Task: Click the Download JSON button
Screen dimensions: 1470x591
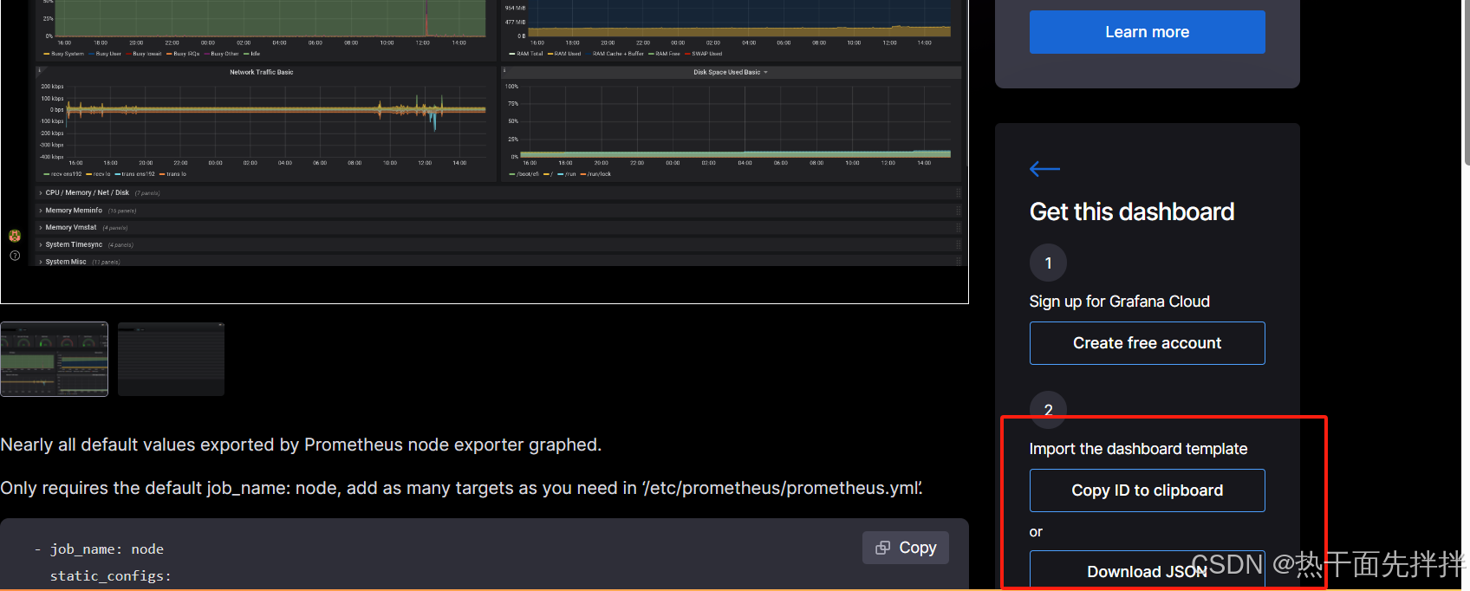Action: point(1147,570)
